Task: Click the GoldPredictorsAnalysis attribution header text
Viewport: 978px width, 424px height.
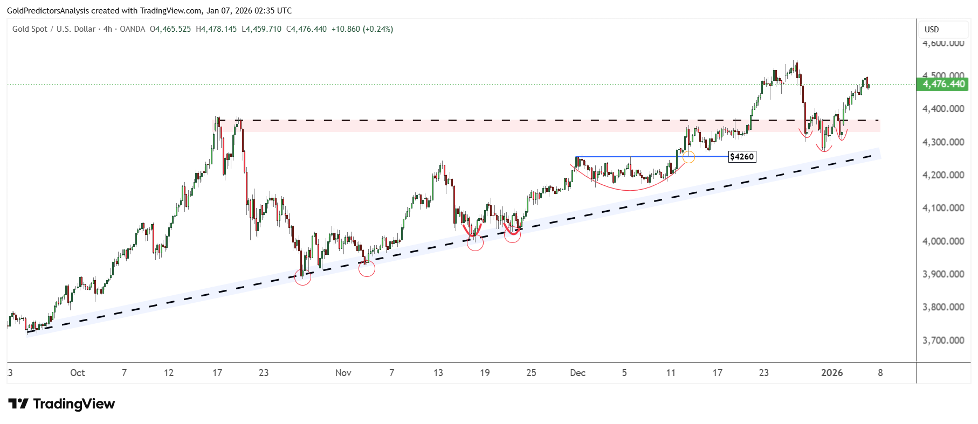Action: point(149,10)
